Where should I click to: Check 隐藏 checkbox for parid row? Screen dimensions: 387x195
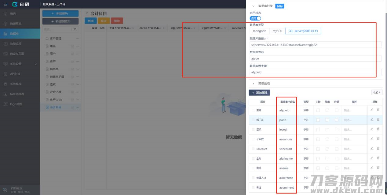327,120
